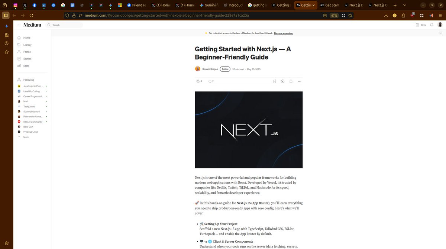Go forward with browser forward arrow

point(23,16)
